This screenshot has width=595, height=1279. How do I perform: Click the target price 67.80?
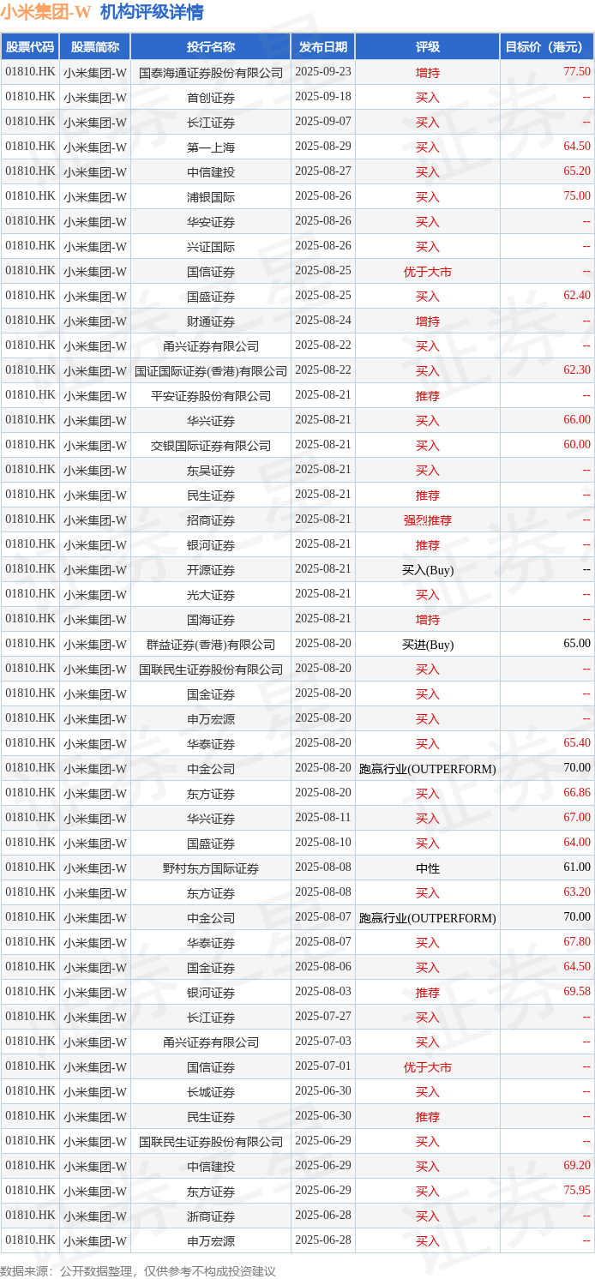pos(577,942)
